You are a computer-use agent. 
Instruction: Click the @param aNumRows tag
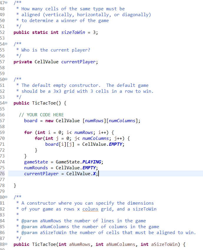coord(29,221)
